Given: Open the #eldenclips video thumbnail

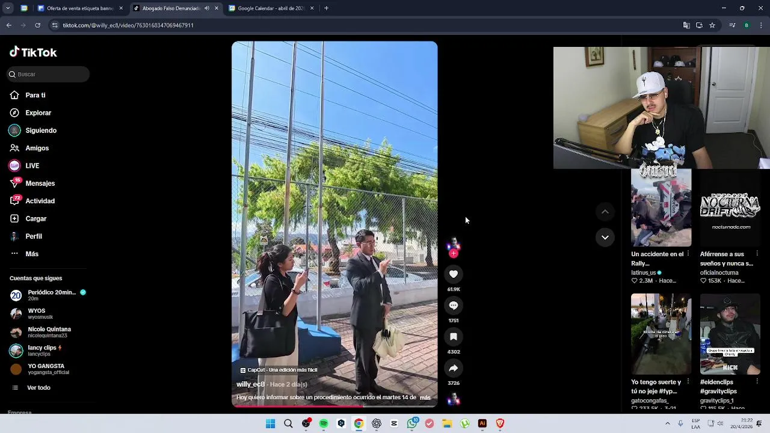Looking at the screenshot, I should point(730,334).
